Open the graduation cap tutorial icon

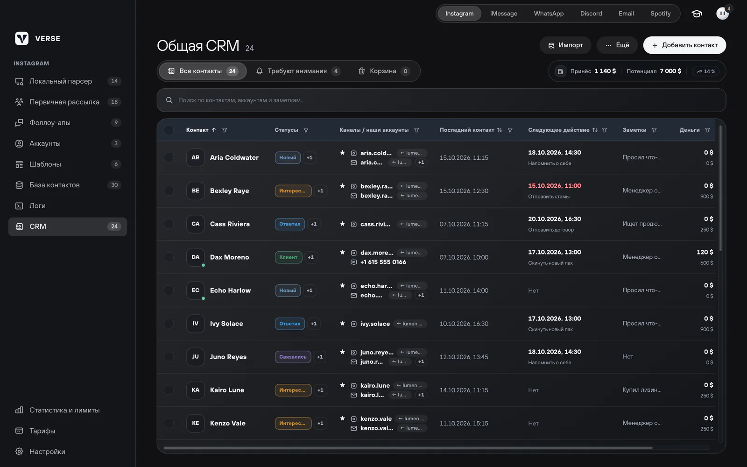[x=697, y=14]
